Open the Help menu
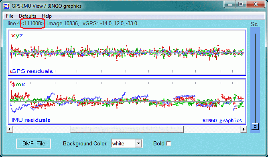268x157 pixels. click(x=47, y=16)
